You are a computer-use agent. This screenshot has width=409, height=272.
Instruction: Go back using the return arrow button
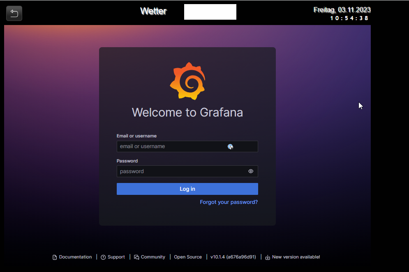click(14, 13)
